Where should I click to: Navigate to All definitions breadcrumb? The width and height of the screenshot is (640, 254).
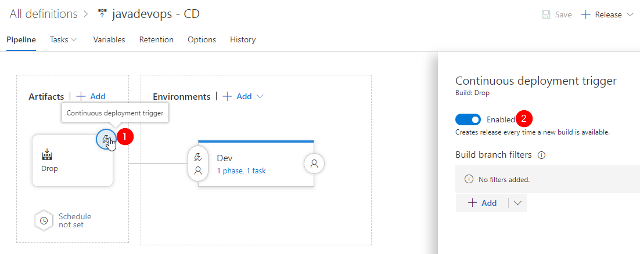[43, 14]
